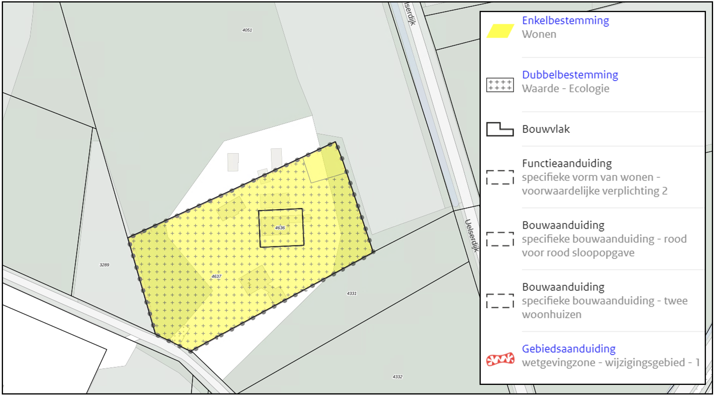Click dashed icon for rood voor rood sloopopgave

click(x=500, y=239)
